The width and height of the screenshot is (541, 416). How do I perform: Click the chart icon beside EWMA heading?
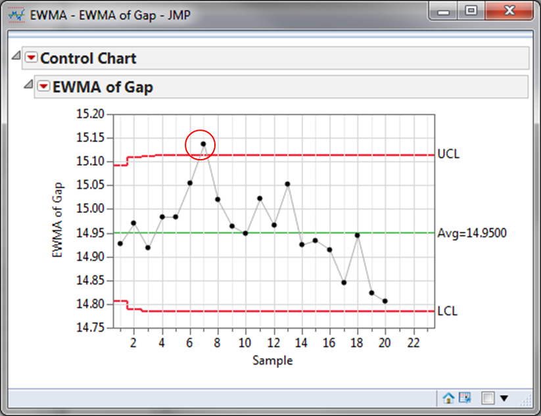(x=43, y=86)
